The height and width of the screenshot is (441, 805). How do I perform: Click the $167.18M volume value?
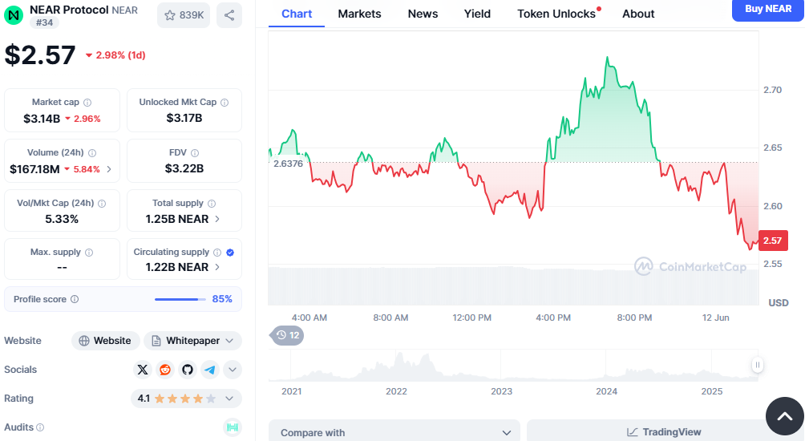coord(35,169)
